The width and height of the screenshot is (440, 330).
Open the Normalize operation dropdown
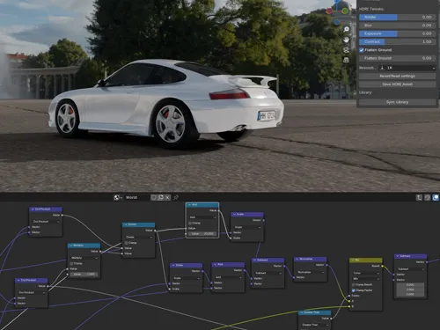310,272
